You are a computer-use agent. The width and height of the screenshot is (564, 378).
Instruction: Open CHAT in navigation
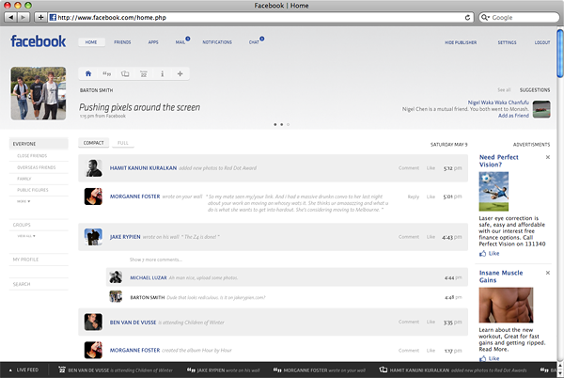(254, 42)
